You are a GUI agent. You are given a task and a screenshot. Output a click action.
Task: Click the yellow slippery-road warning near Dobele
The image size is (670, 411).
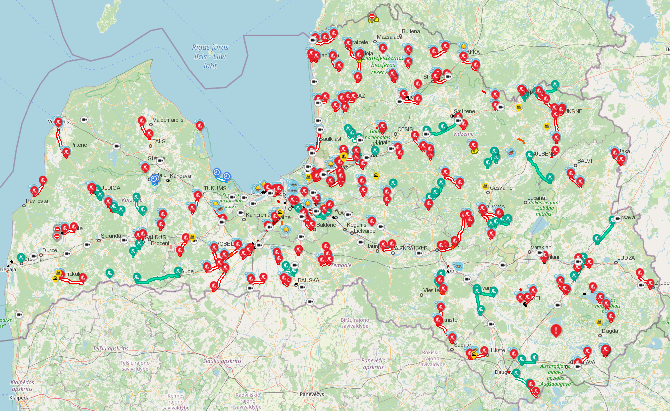click(x=192, y=236)
